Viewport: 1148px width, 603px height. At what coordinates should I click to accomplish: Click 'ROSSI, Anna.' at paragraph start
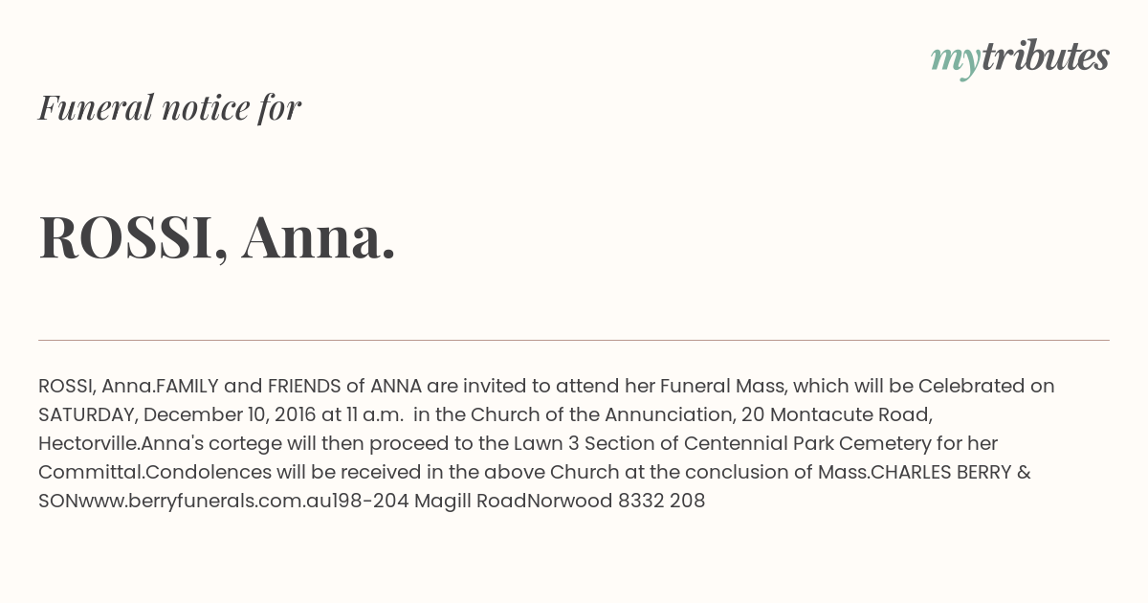(x=97, y=386)
